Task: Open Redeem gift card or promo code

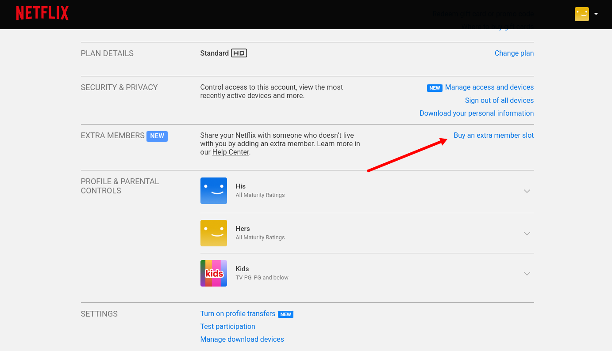Action: (x=483, y=14)
